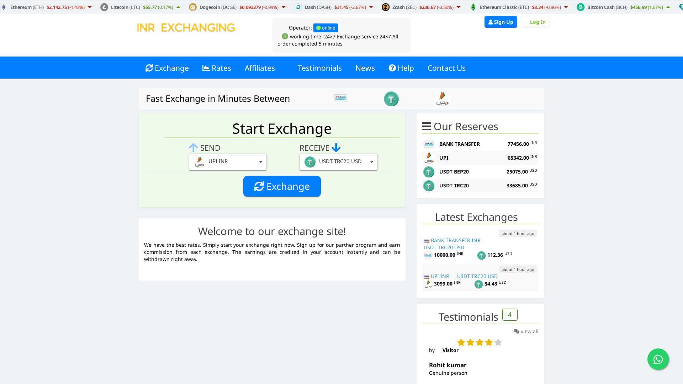
Task: Click the question mark icon beside Help
Action: pyautogui.click(x=392, y=68)
